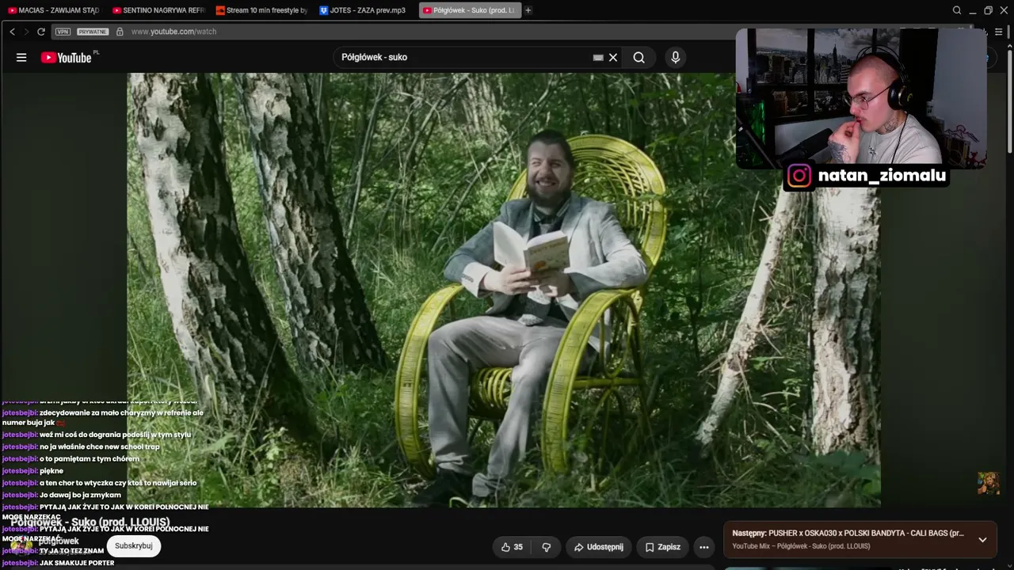
Task: Select the Półgłówek - Suko tab
Action: (x=469, y=10)
